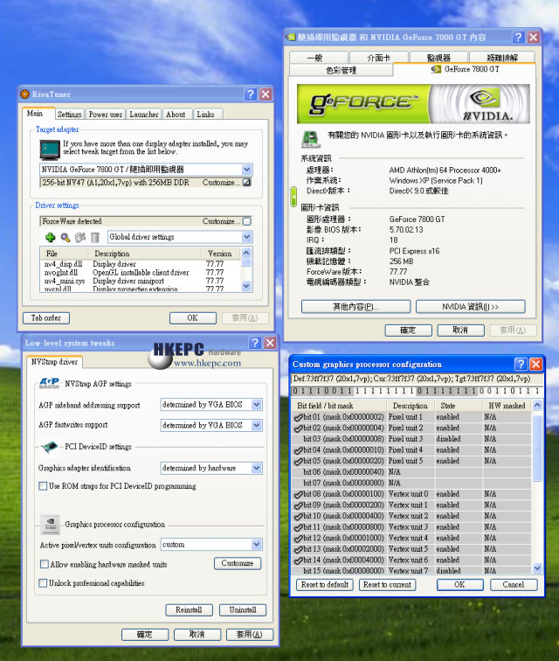The image size is (559, 661).
Task: Click the Tab order button
Action: 46,318
